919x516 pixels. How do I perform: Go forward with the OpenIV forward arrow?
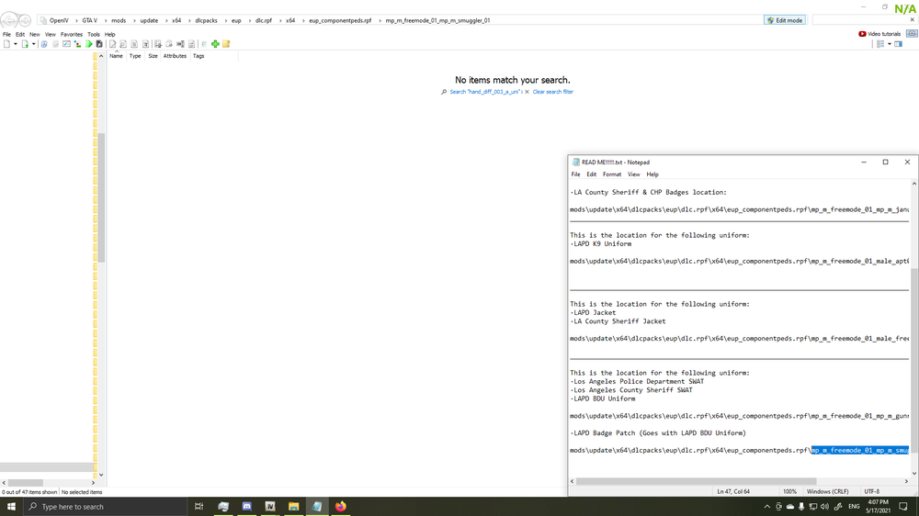tap(25, 20)
